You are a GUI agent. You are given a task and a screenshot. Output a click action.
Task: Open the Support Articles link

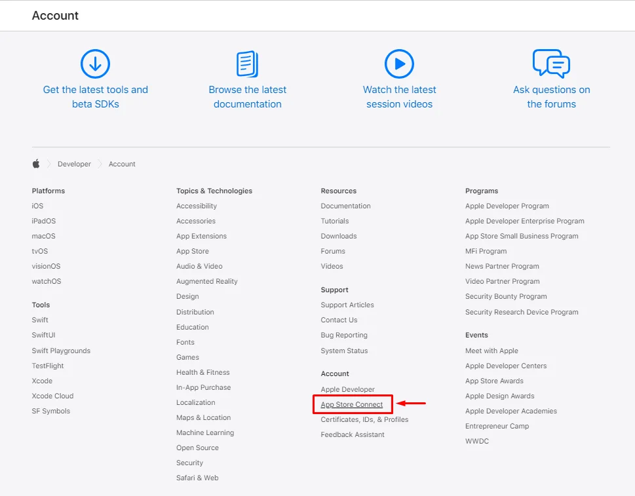click(347, 305)
